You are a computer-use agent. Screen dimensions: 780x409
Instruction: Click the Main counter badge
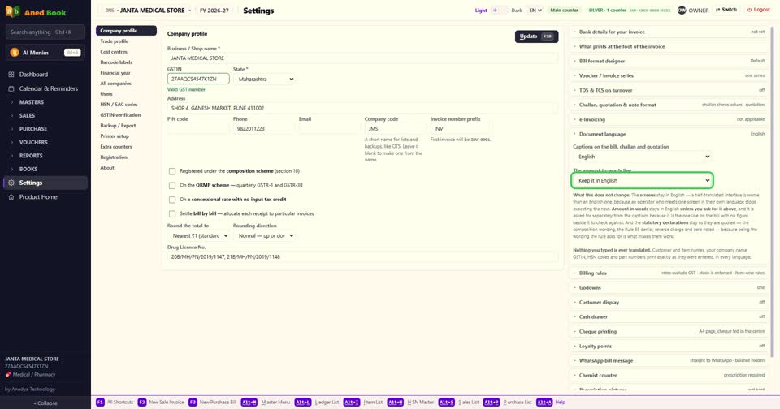564,10
